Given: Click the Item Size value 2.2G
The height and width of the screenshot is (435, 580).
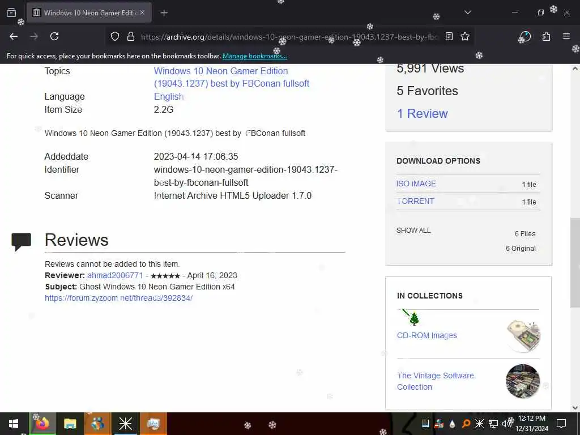Looking at the screenshot, I should point(164,109).
